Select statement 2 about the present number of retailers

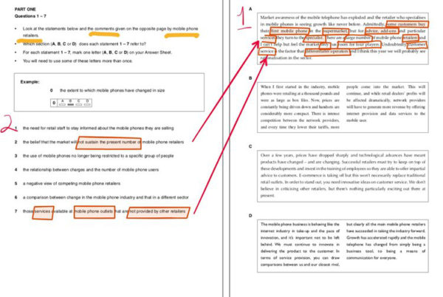coord(103,142)
